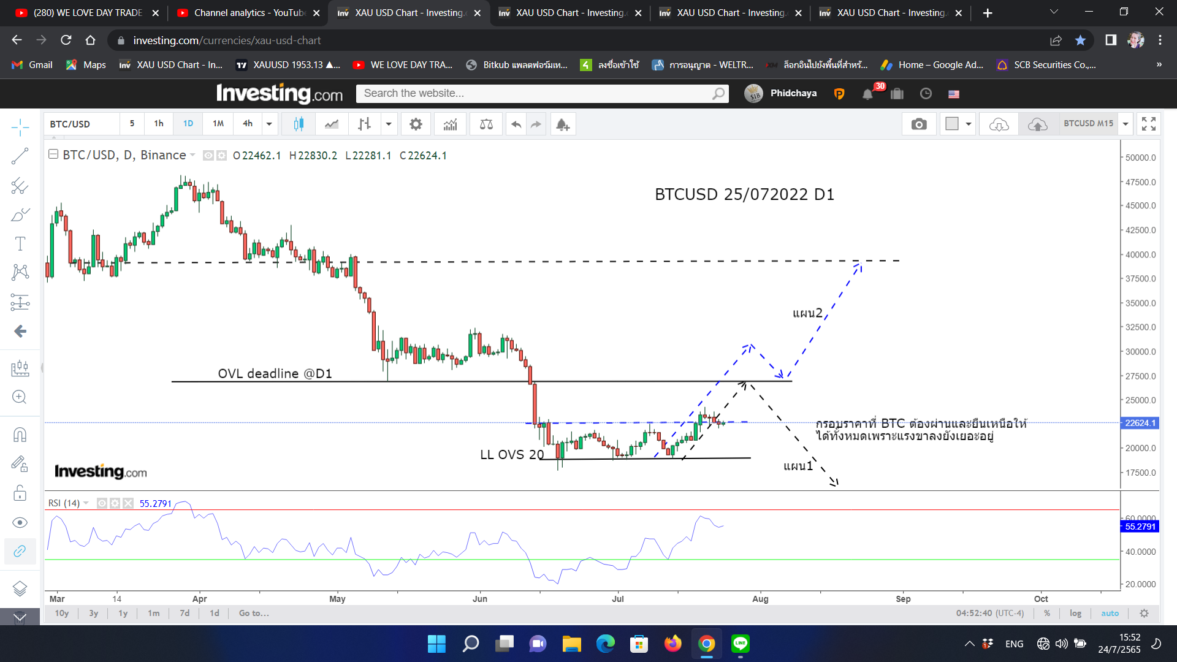Select the zoom in tool

coord(20,397)
